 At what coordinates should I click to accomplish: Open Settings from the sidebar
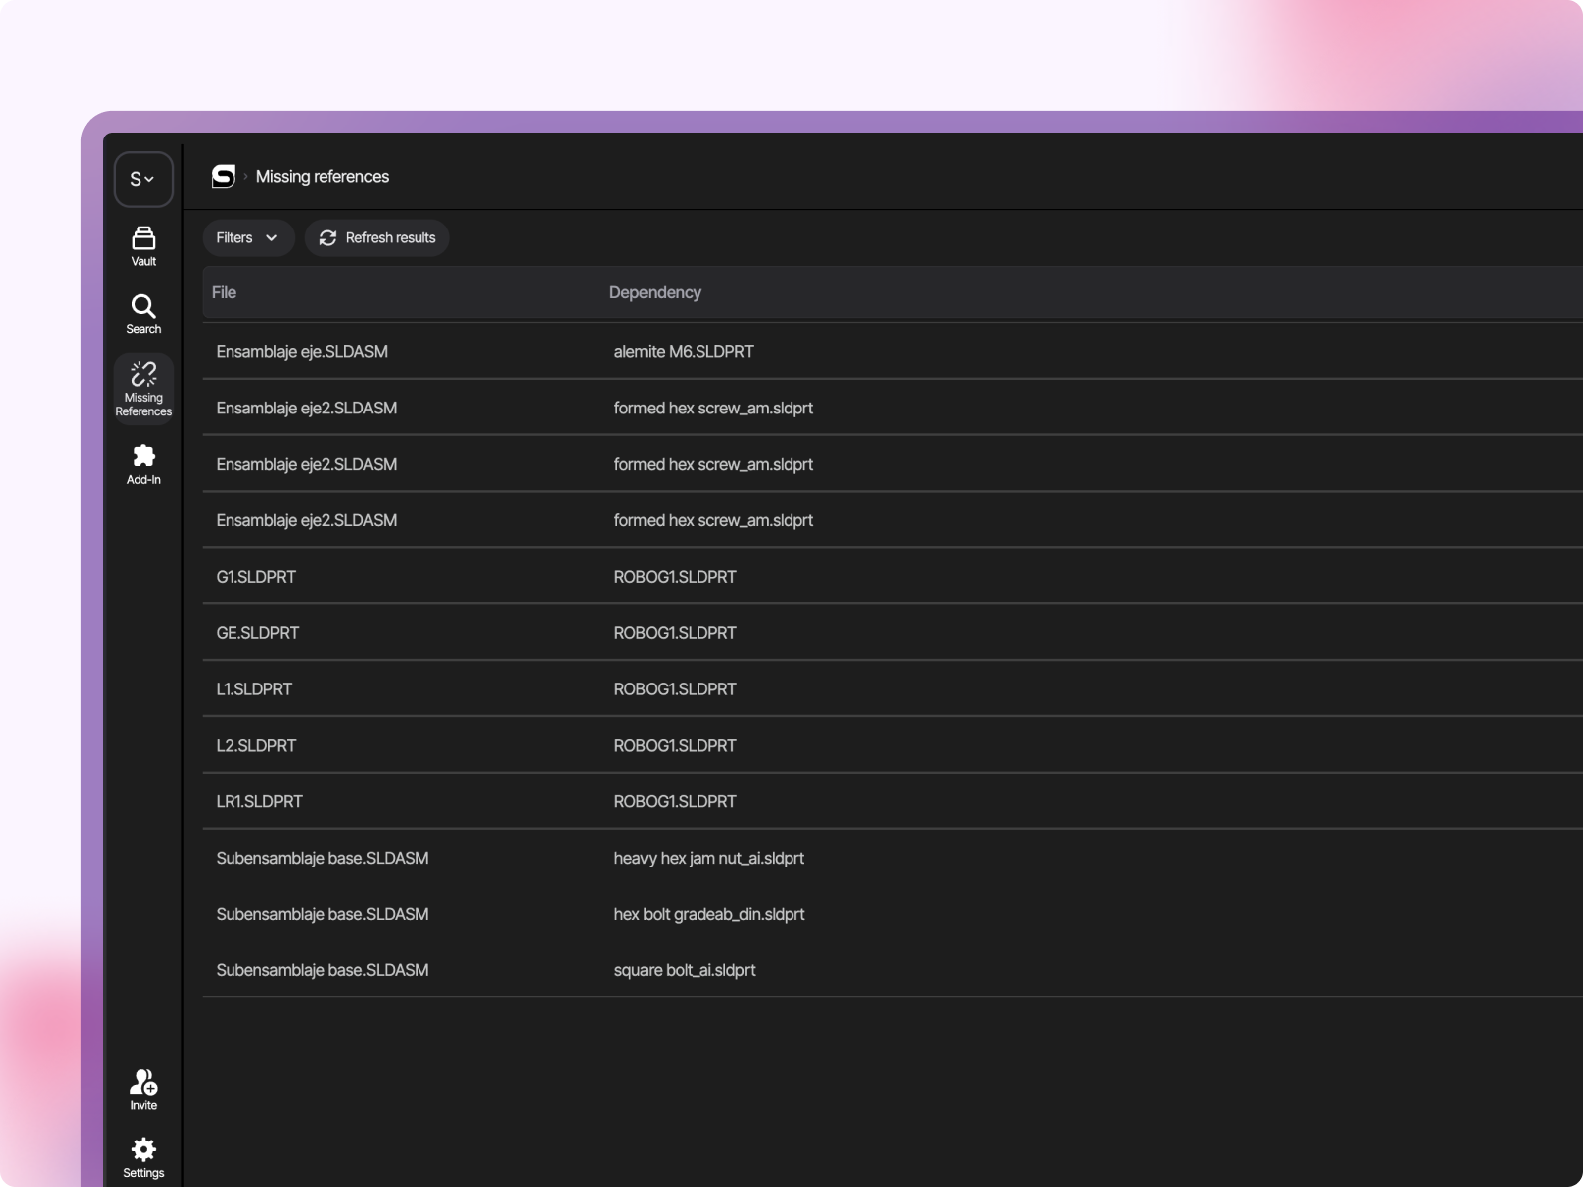tap(143, 1157)
